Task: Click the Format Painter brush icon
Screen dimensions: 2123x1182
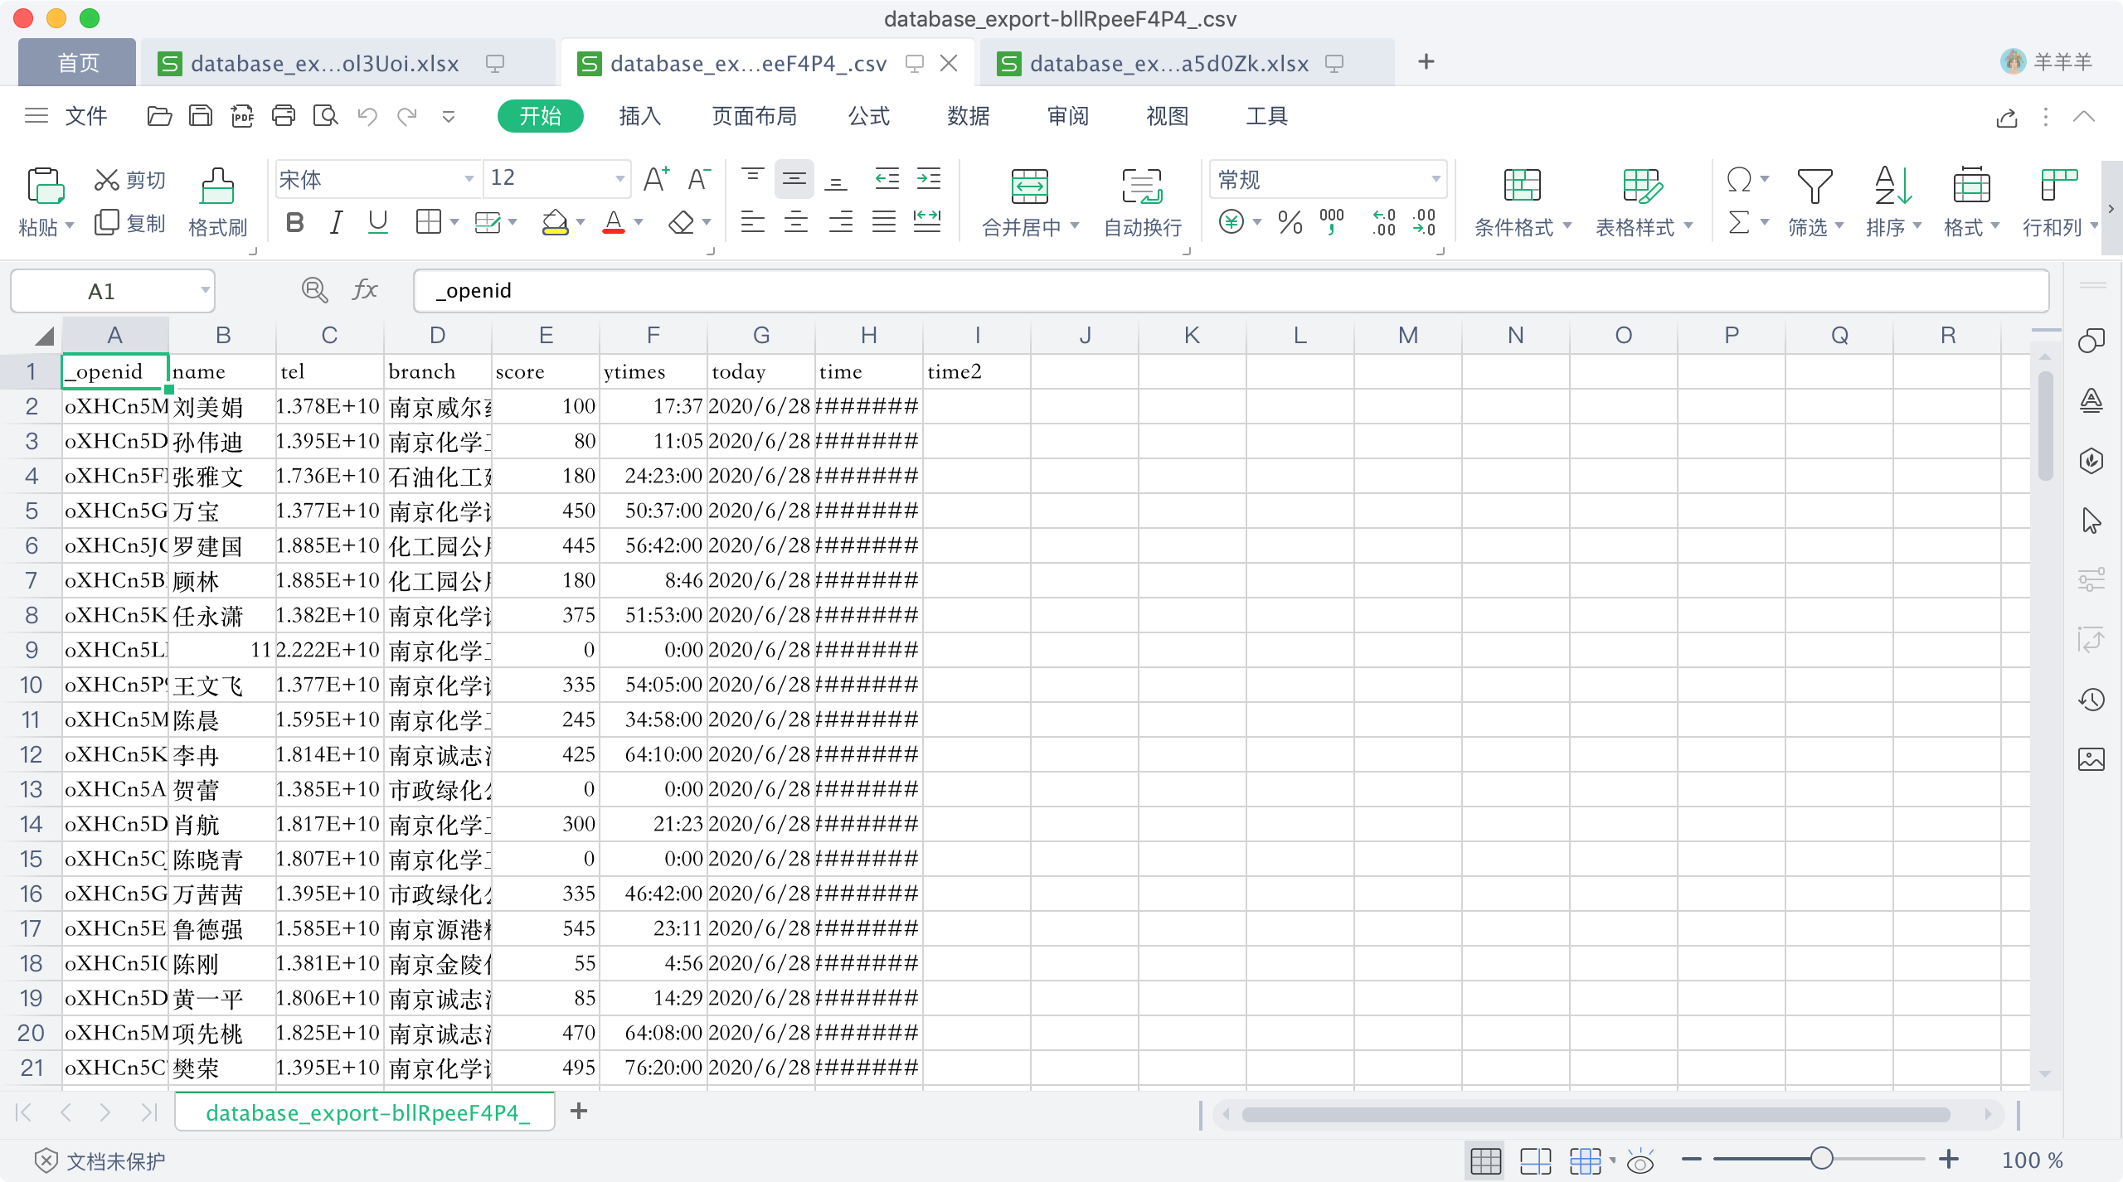Action: point(217,187)
